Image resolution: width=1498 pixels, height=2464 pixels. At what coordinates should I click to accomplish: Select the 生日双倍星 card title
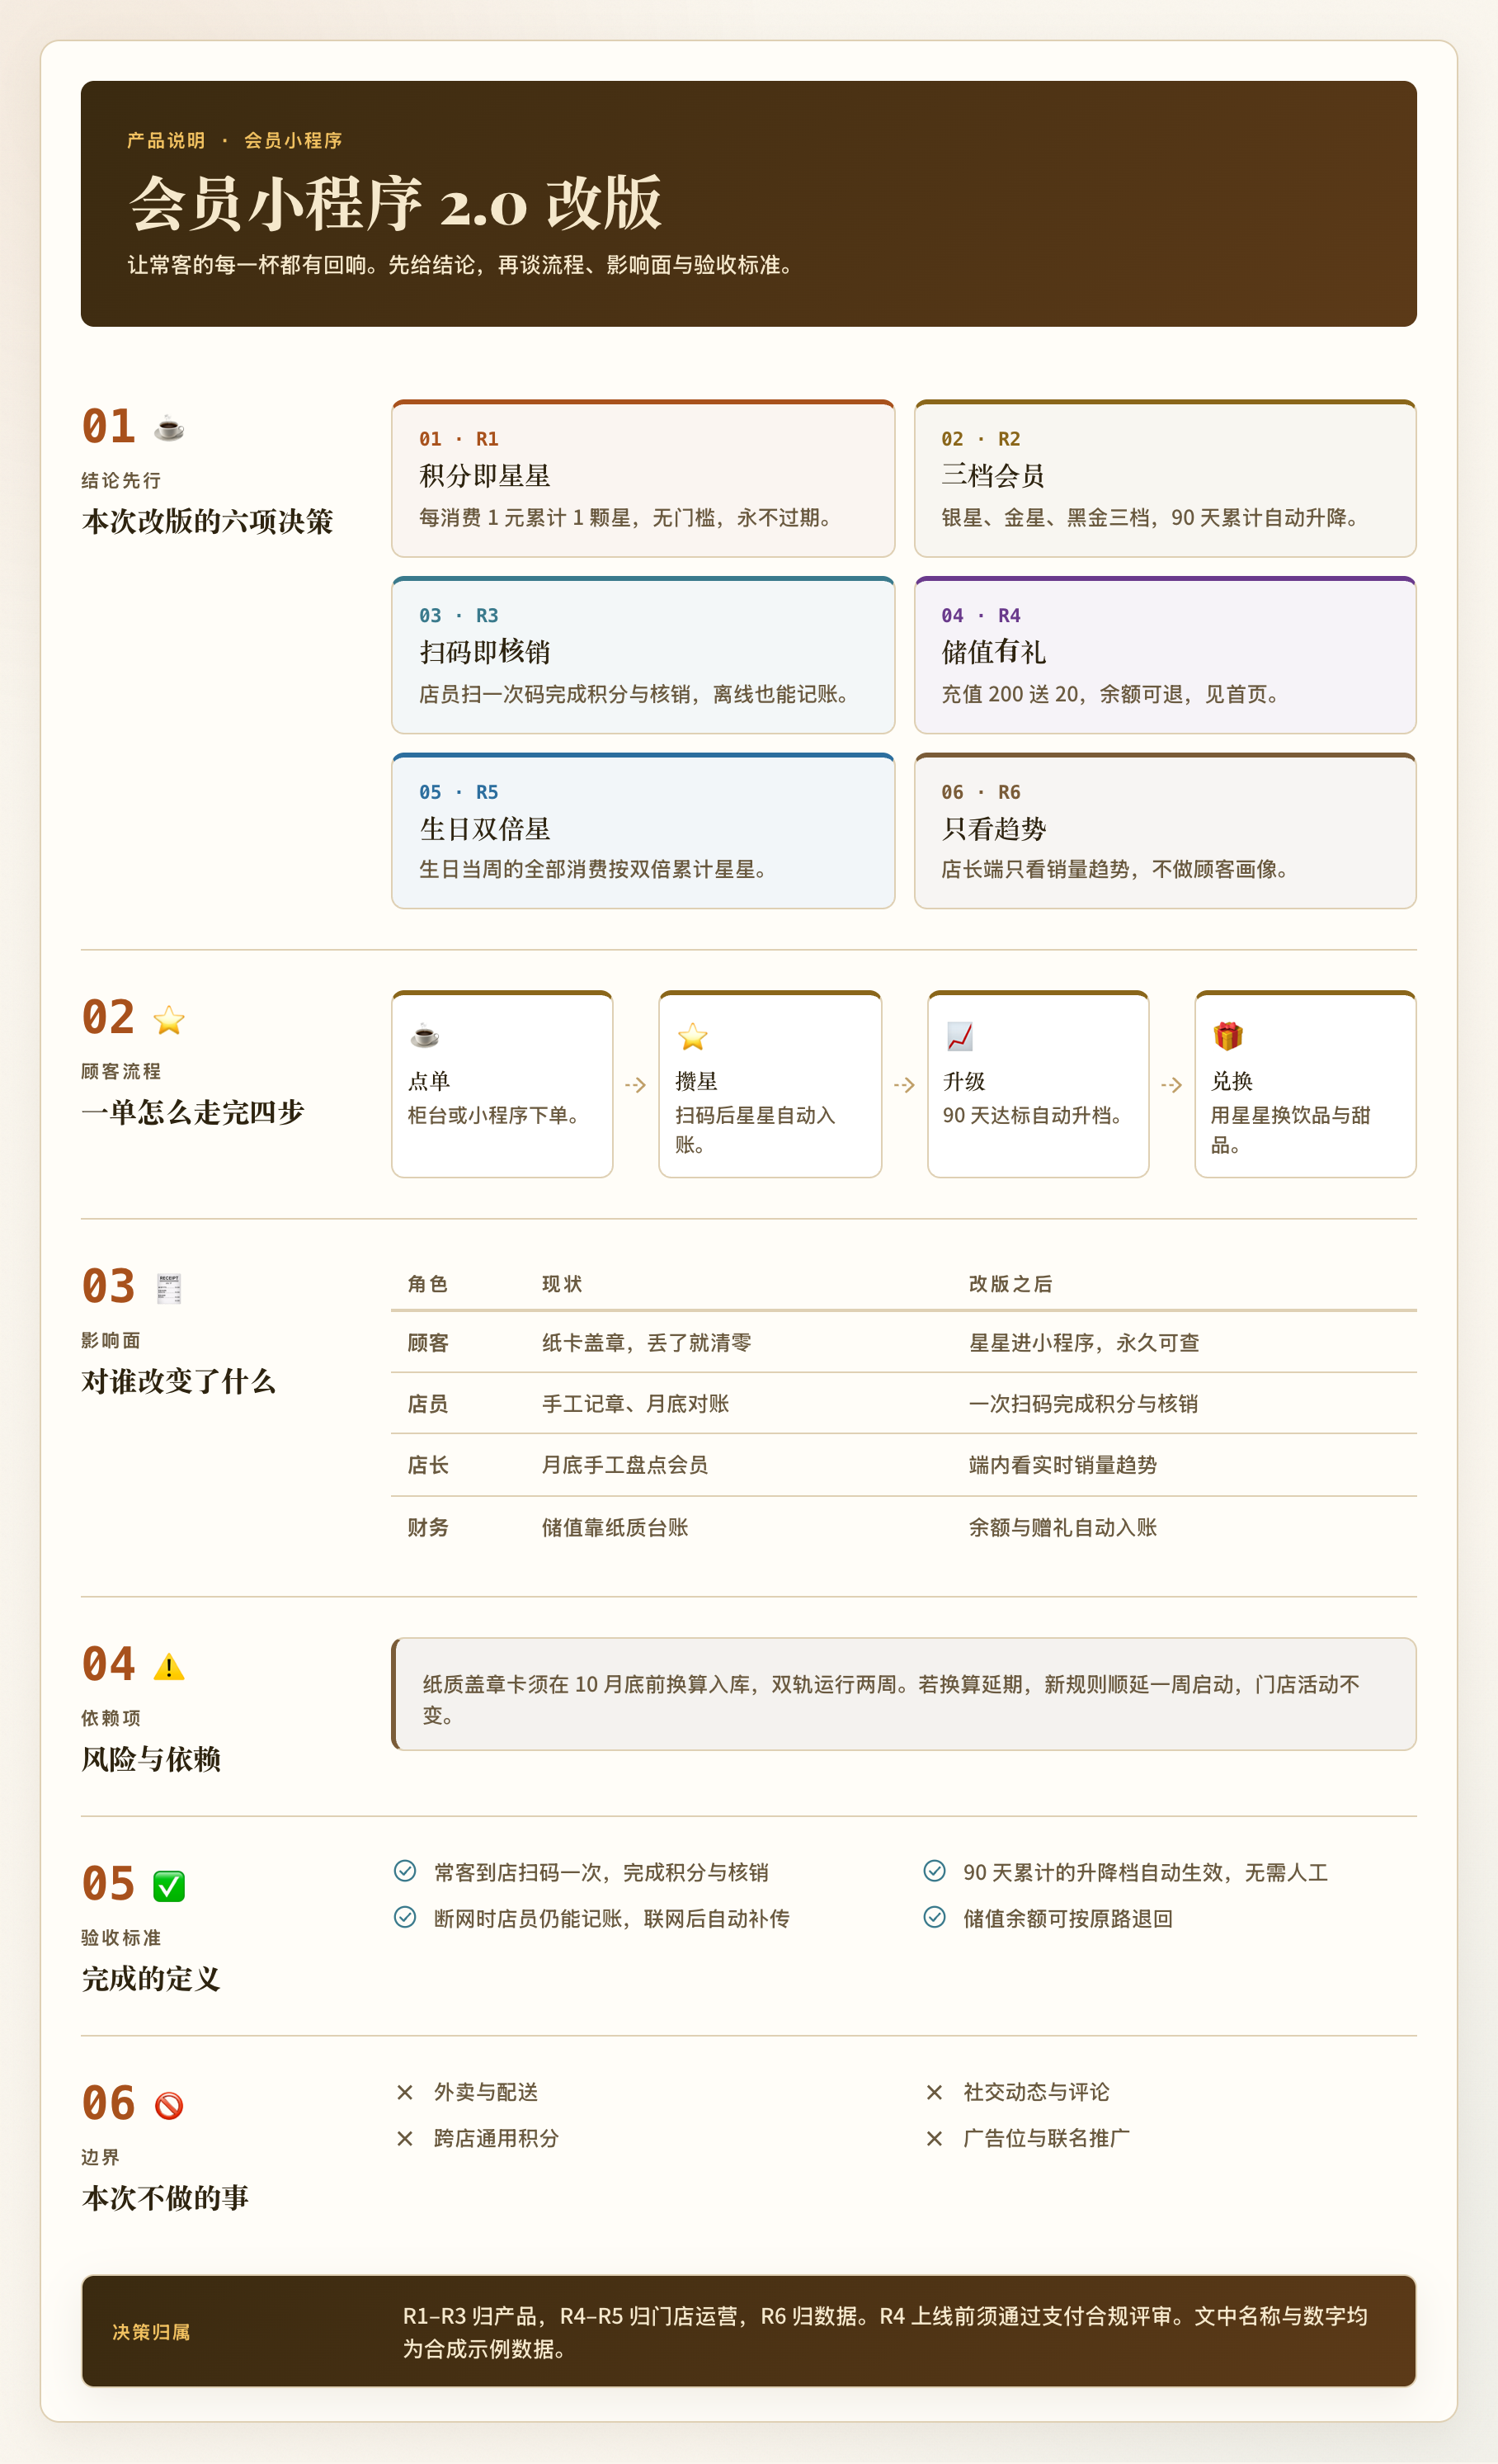(x=485, y=829)
